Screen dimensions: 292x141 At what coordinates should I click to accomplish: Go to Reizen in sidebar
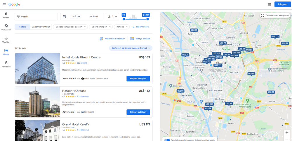coord(6,15)
